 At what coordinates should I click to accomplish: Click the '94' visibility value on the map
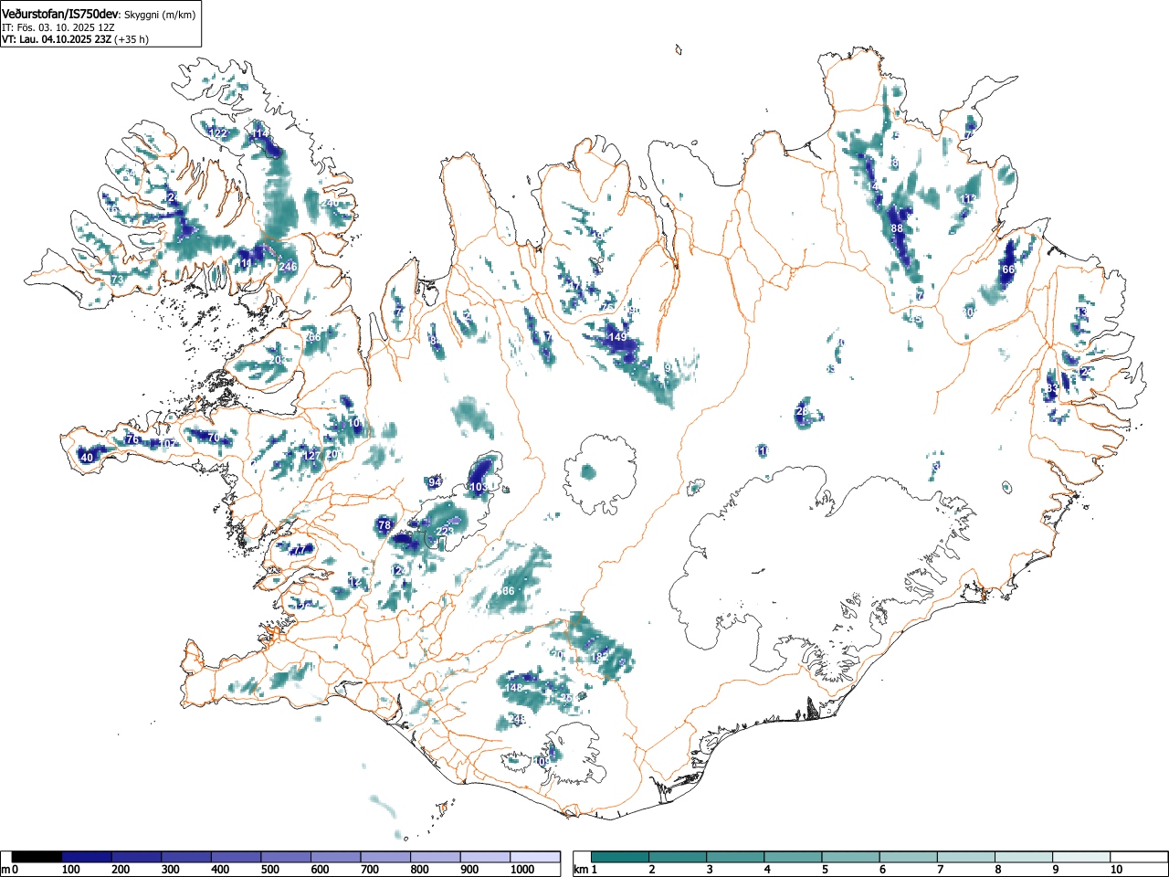point(435,482)
